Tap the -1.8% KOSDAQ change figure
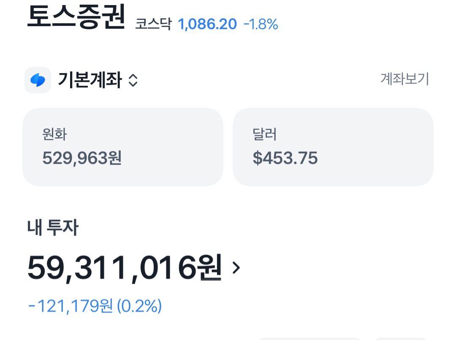 click(x=261, y=24)
